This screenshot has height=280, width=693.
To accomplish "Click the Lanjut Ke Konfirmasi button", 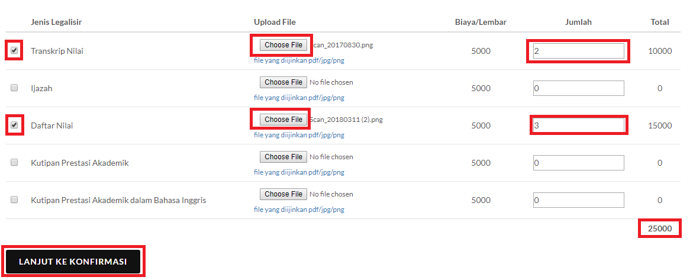I will tap(73, 262).
